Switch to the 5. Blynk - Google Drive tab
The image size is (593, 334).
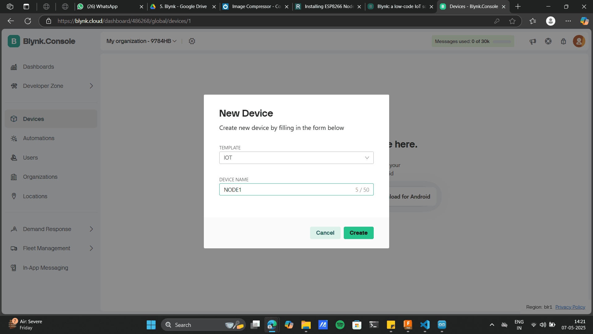pyautogui.click(x=183, y=6)
